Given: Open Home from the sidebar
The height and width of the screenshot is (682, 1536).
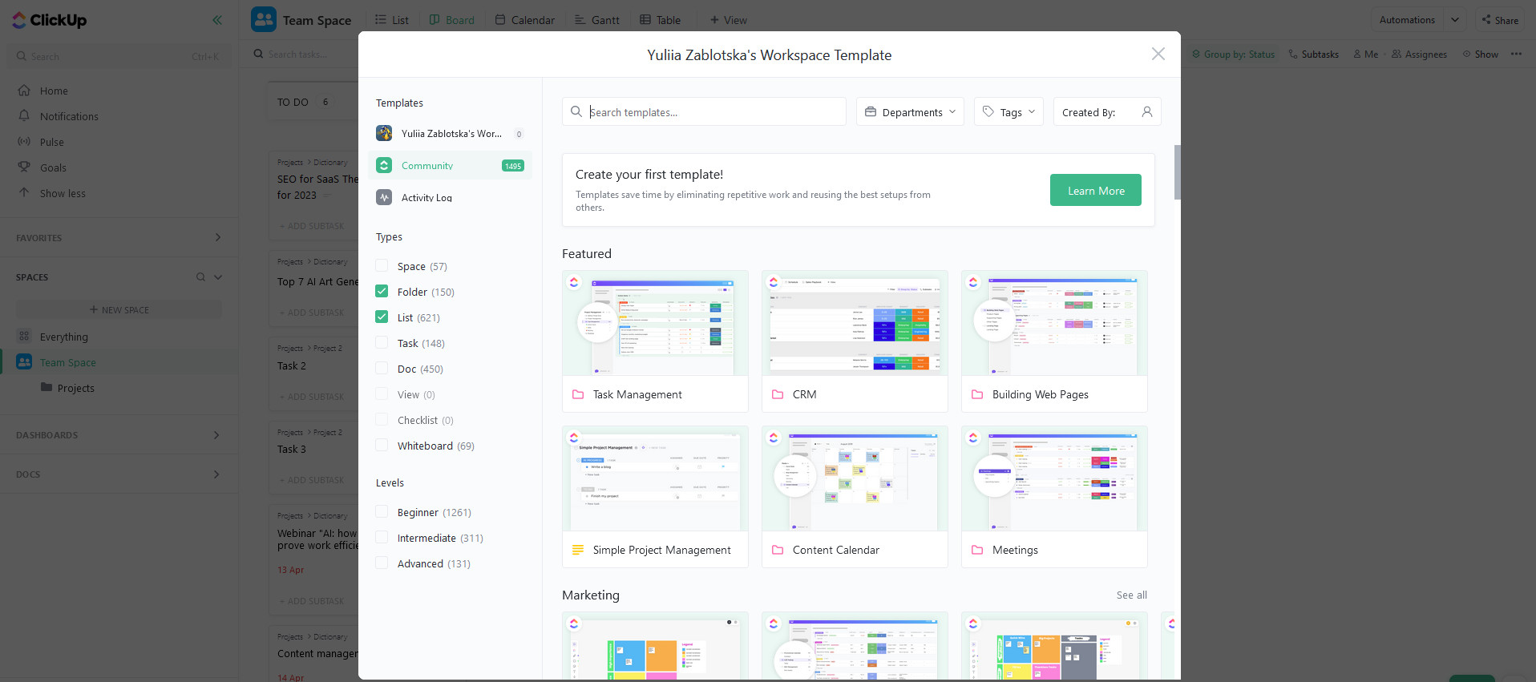Looking at the screenshot, I should pyautogui.click(x=54, y=91).
